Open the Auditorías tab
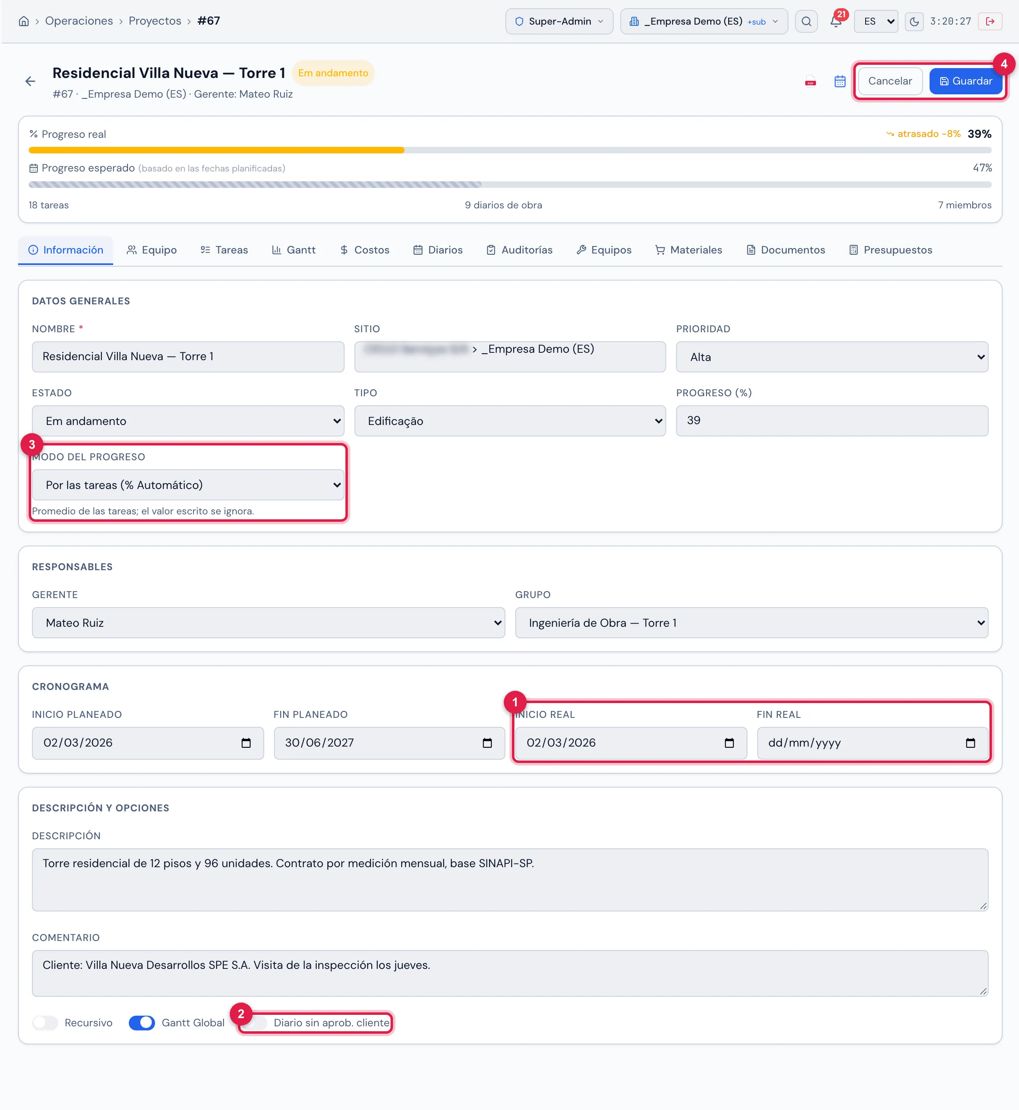The height and width of the screenshot is (1110, 1019). [x=519, y=250]
